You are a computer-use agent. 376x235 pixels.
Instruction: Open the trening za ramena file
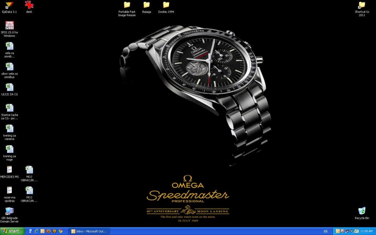point(9,129)
